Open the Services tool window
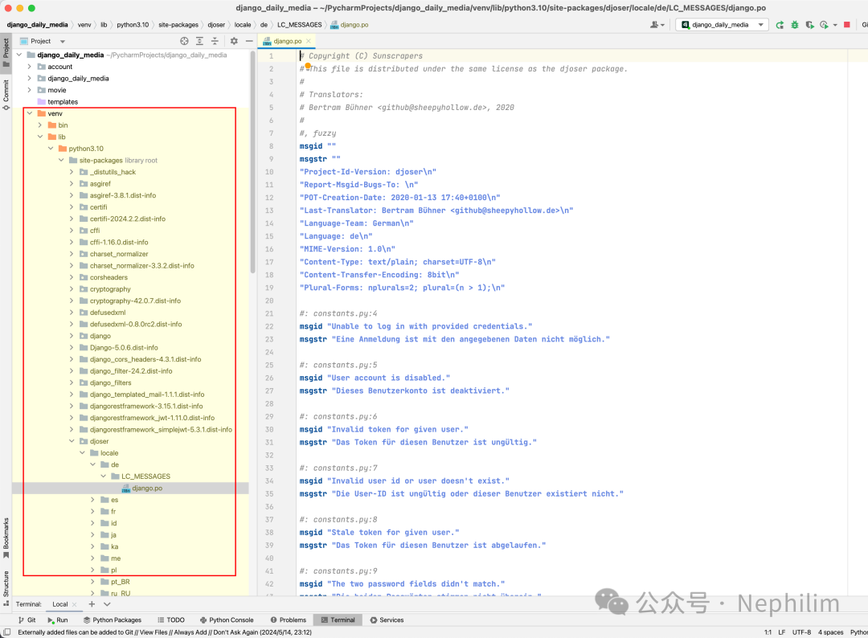 [x=387, y=620]
